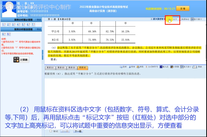
Task: Collapse the 案例分析题选答题 section
Action: click(x=38, y=29)
